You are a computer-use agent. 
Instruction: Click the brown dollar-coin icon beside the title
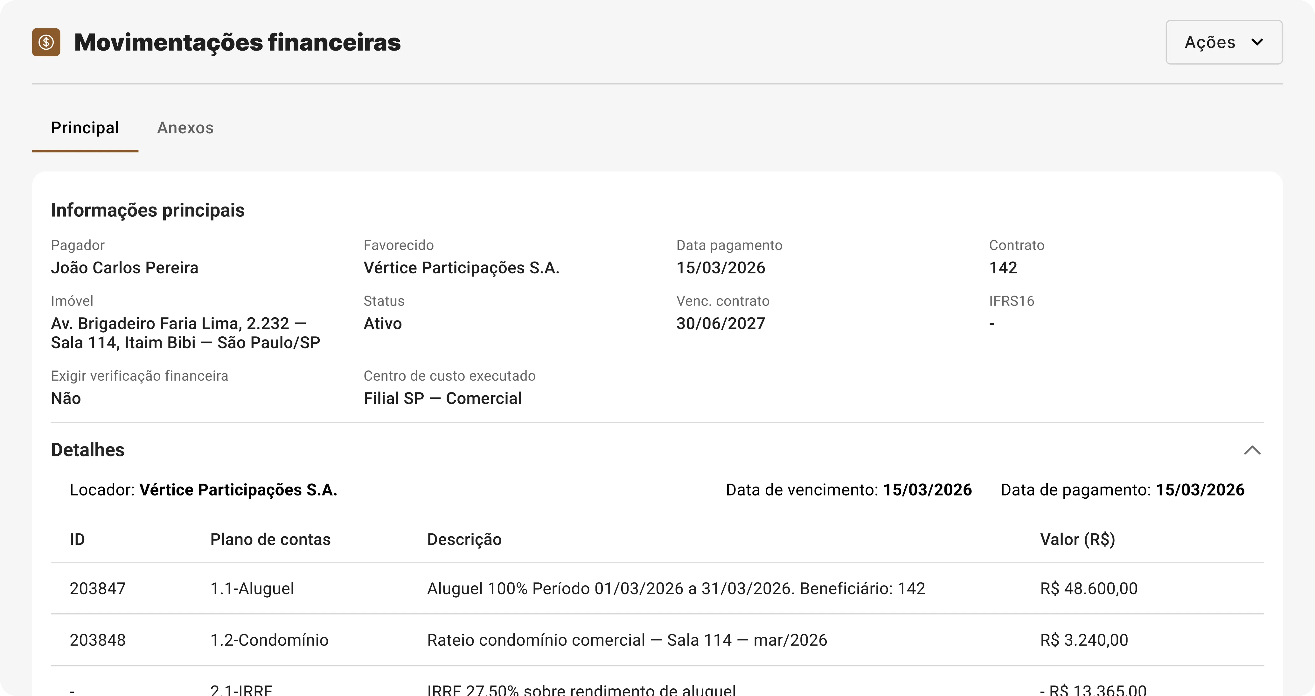[46, 42]
